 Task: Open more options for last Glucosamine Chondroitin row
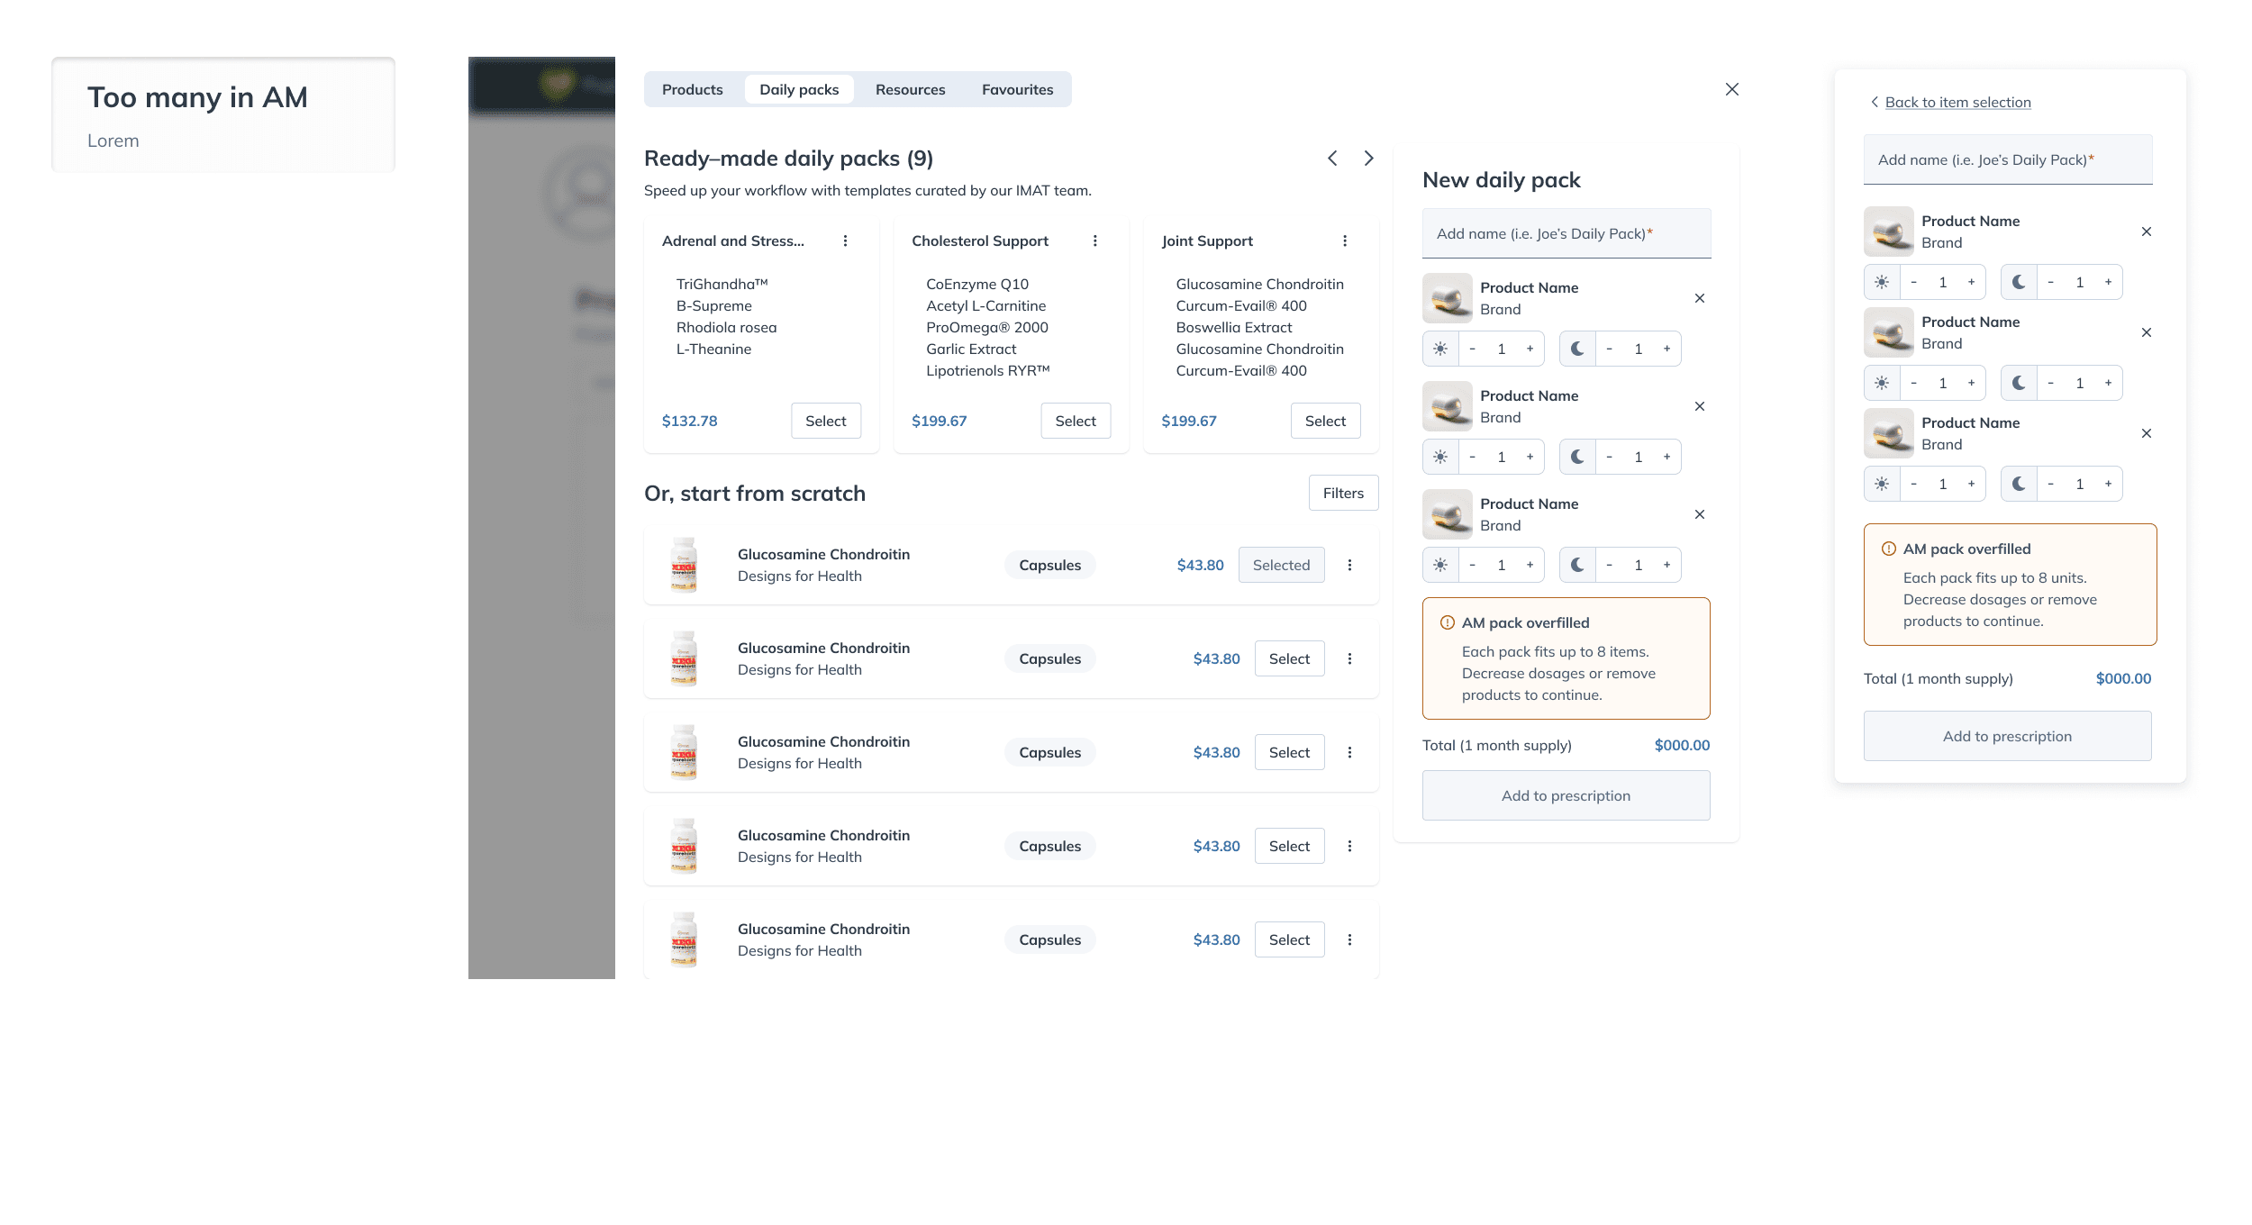pyautogui.click(x=1349, y=939)
